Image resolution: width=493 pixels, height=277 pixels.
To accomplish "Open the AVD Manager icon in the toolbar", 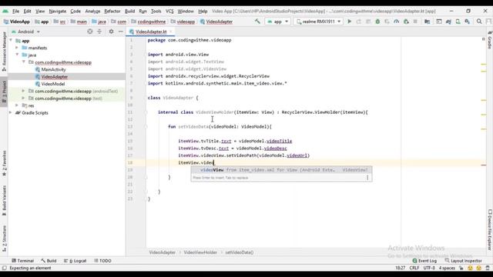I will pos(458,22).
